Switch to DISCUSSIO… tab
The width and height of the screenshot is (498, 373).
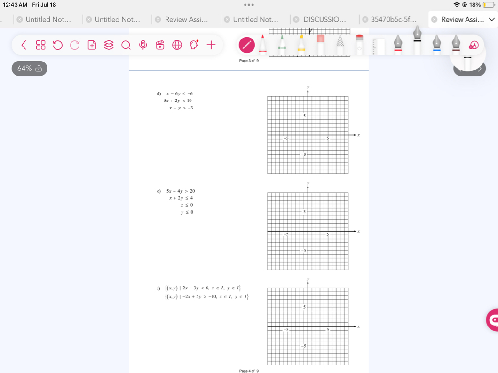324,19
